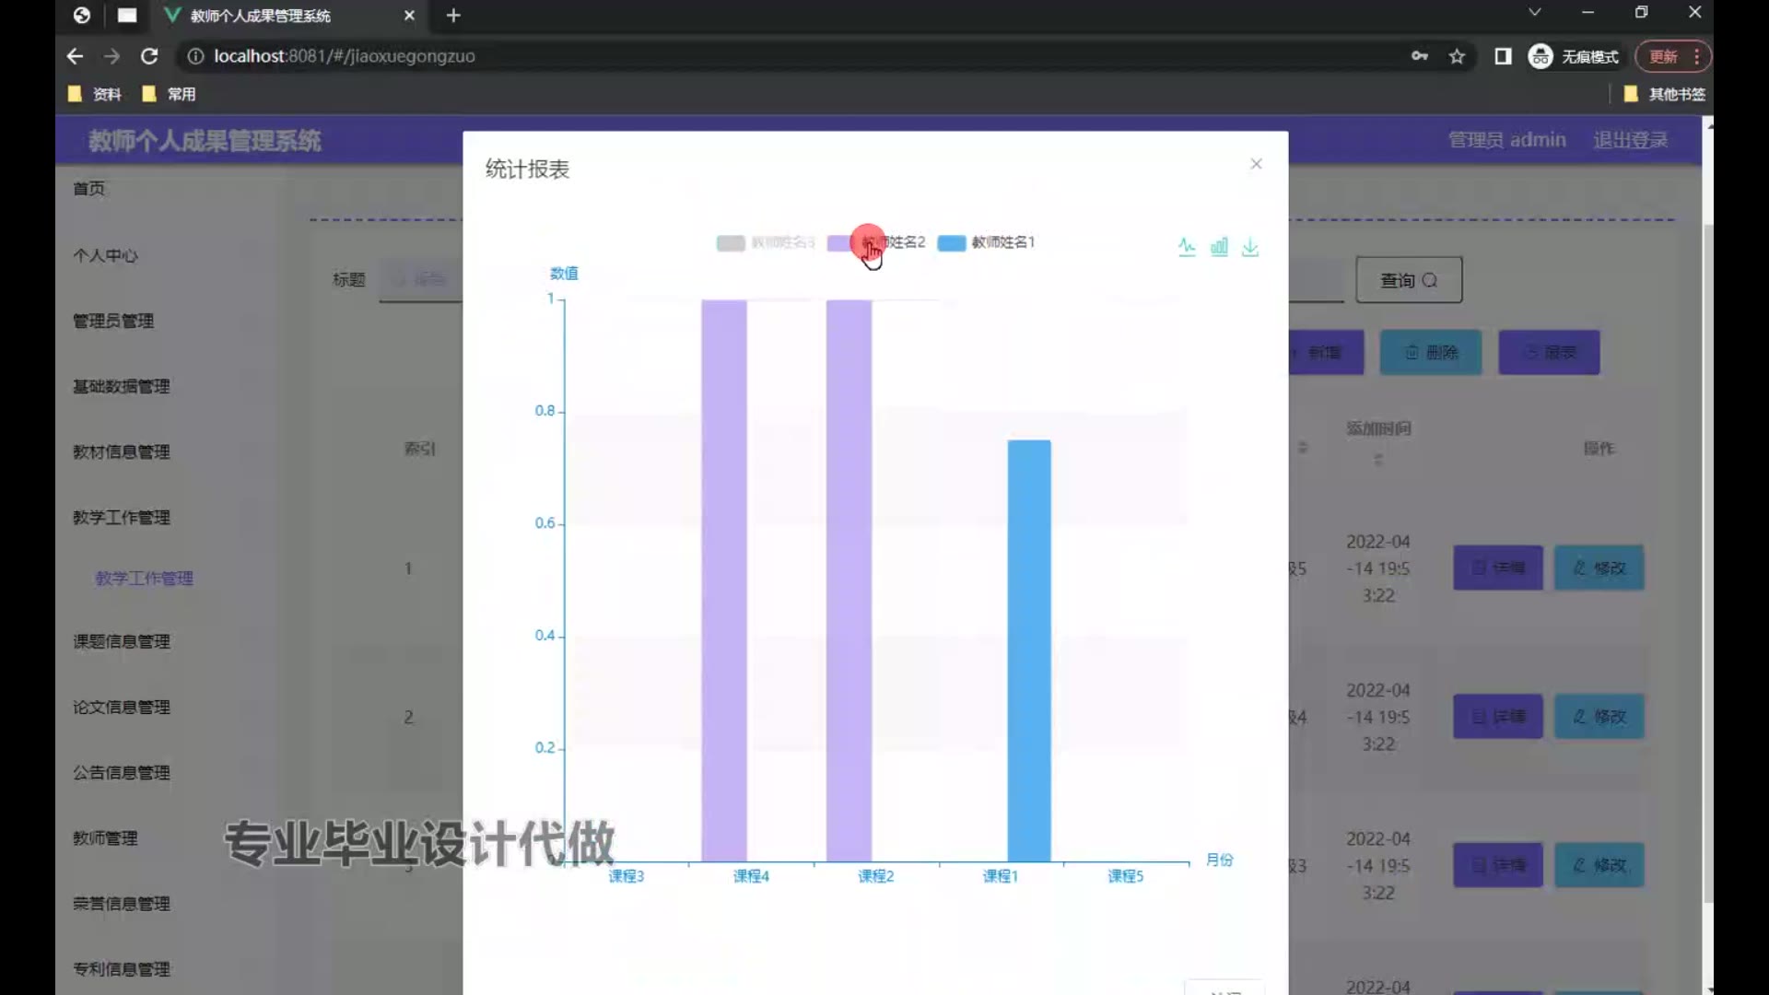Click the password key icon in address bar
1769x995 pixels.
click(x=1419, y=56)
